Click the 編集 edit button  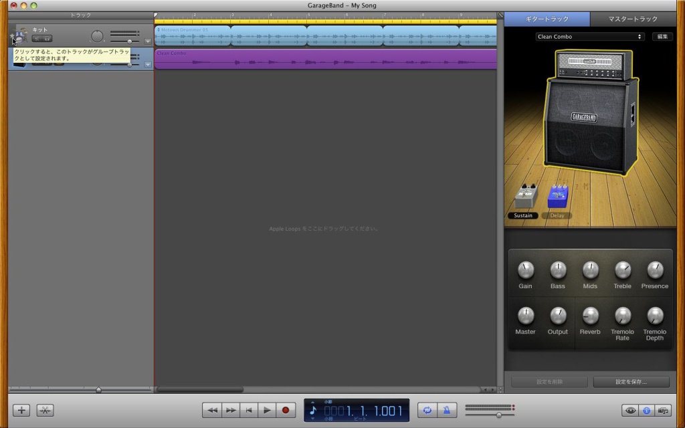662,37
